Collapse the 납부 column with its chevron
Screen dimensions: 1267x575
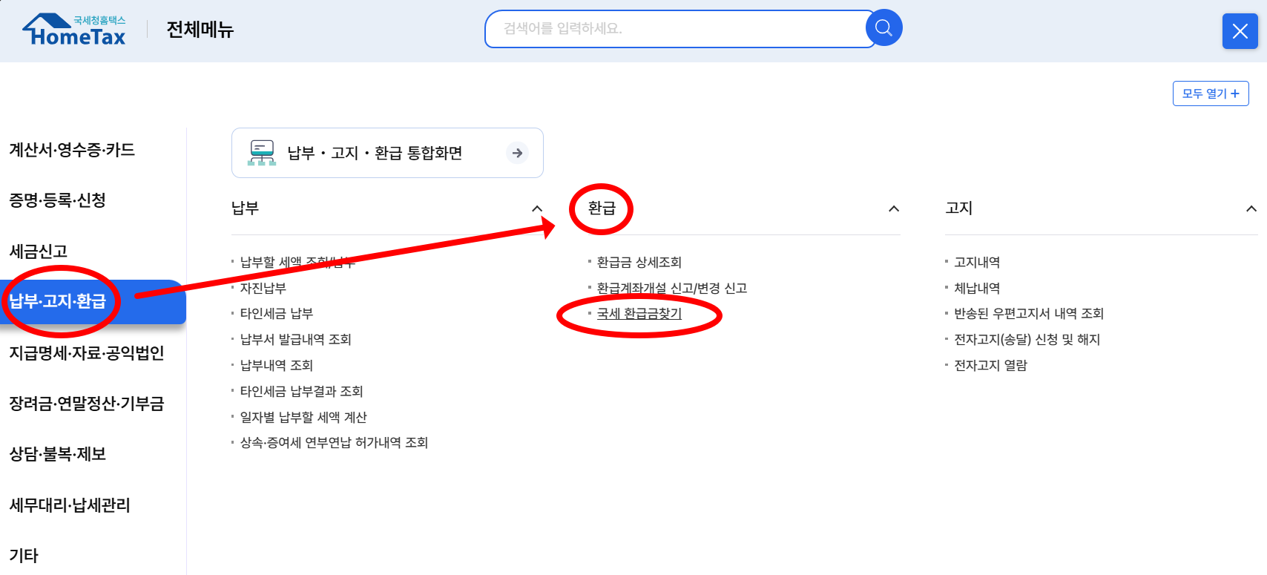[x=538, y=208]
